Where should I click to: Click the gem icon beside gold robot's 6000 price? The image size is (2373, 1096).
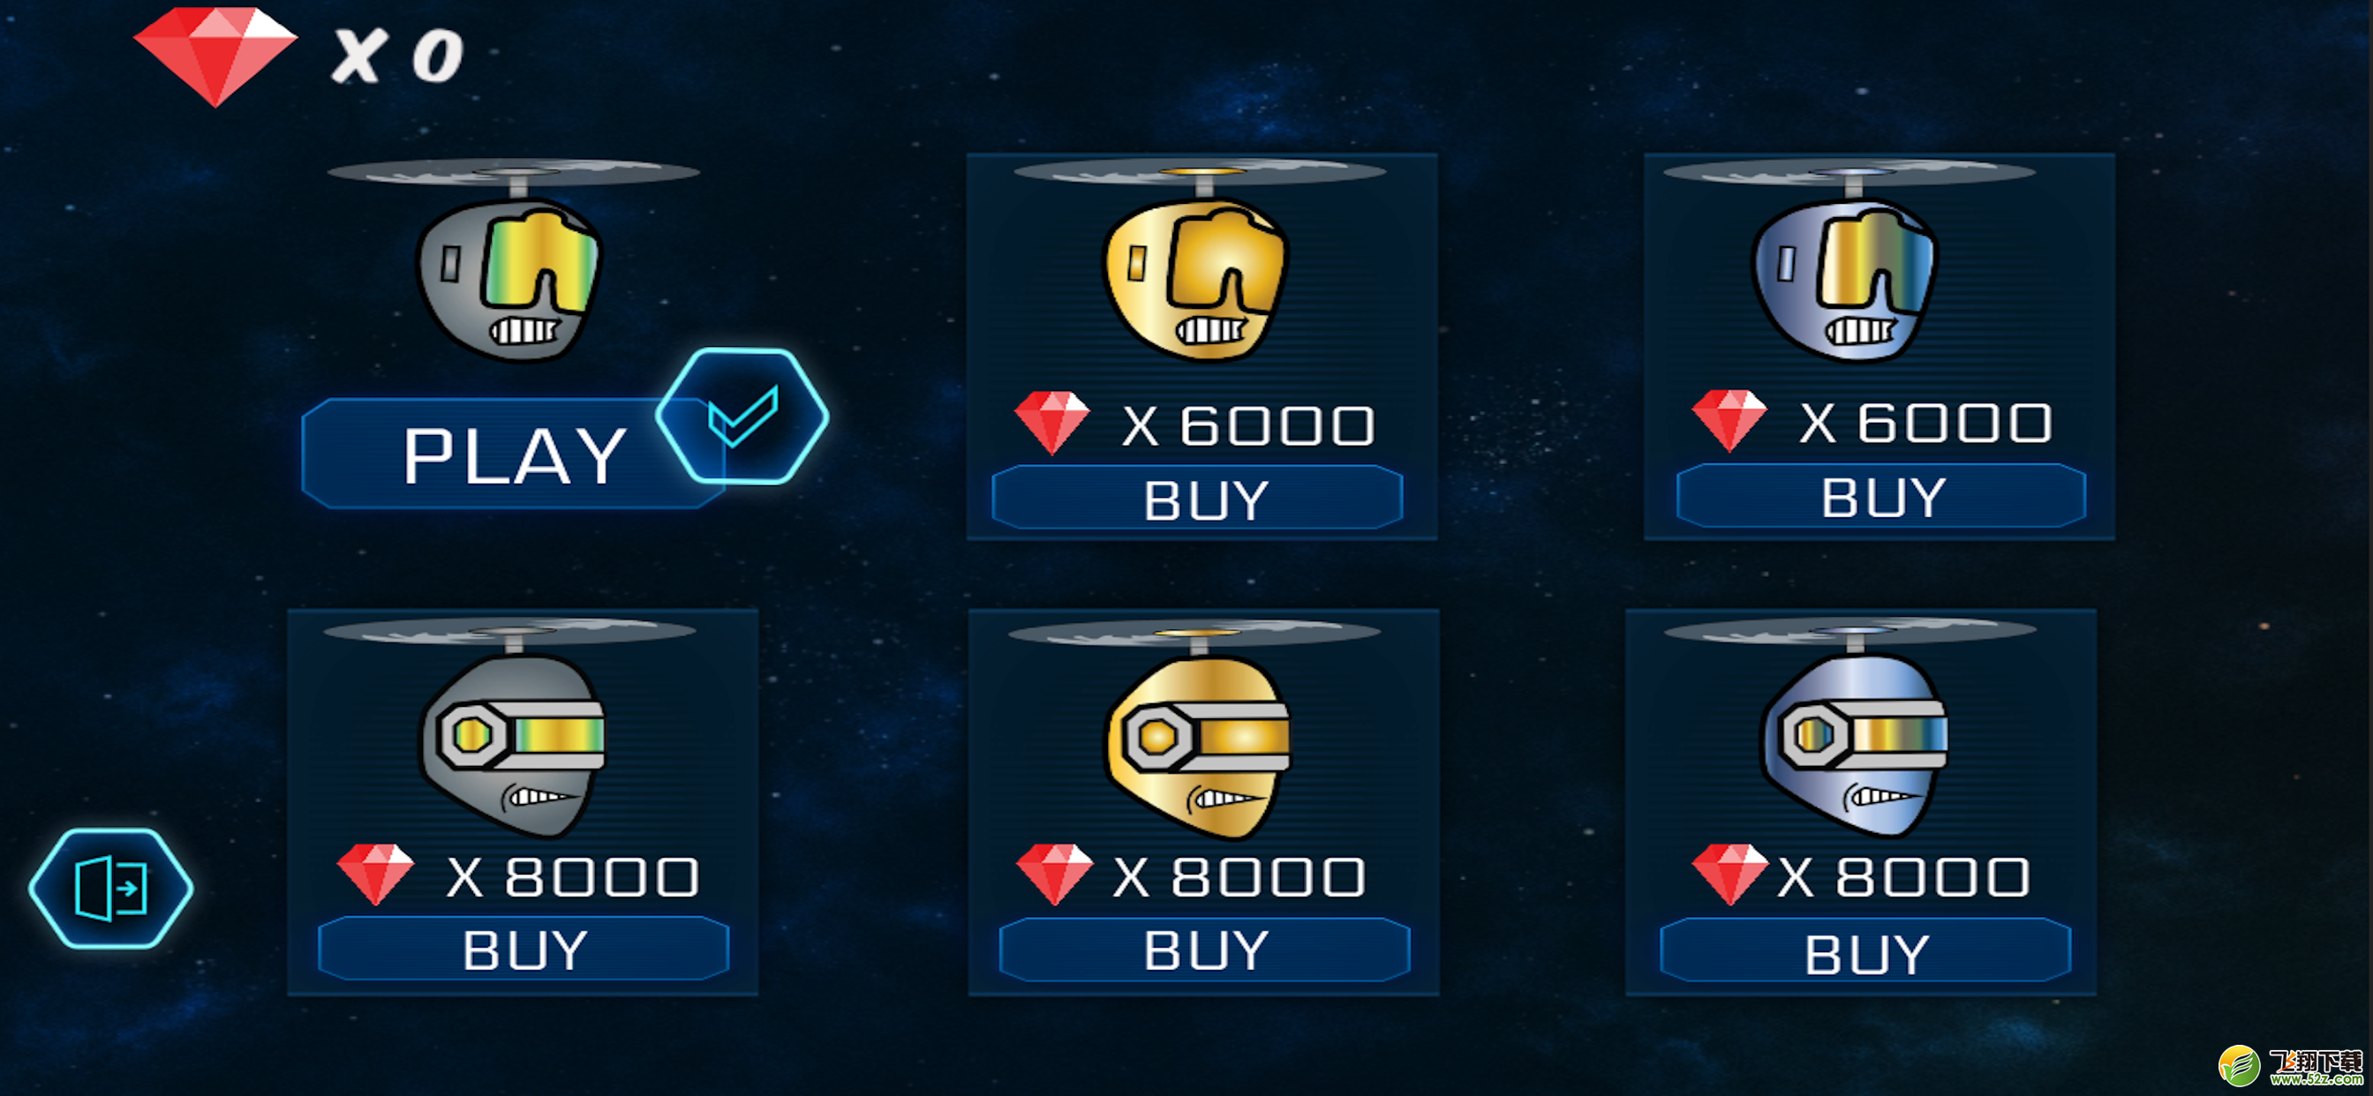click(1052, 423)
